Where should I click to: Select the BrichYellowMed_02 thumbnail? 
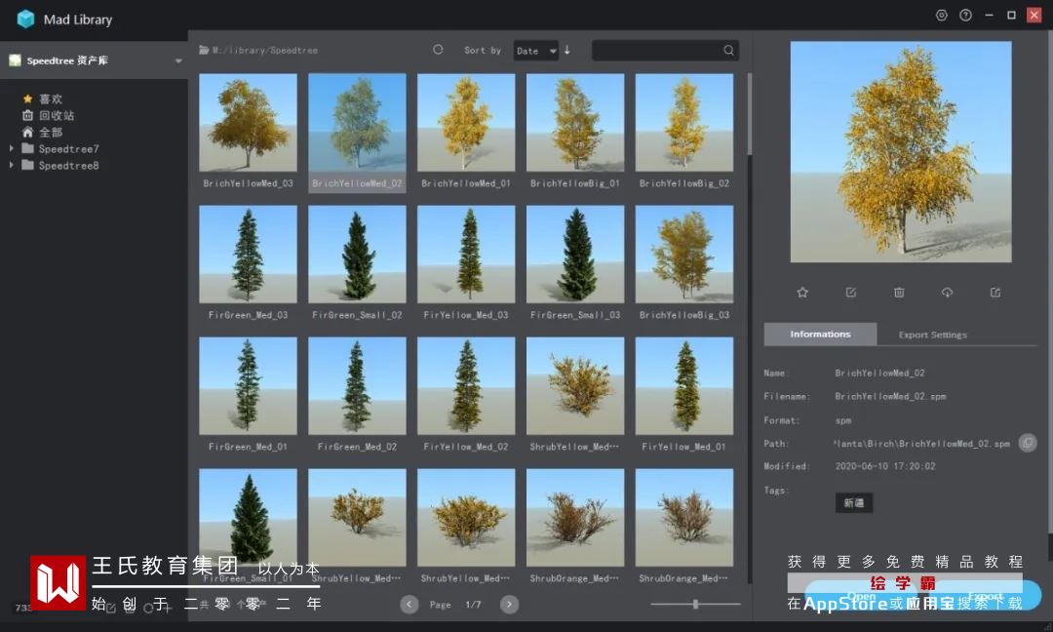pyautogui.click(x=357, y=122)
